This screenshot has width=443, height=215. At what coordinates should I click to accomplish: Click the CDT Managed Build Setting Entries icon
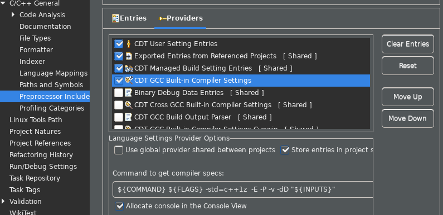129,68
